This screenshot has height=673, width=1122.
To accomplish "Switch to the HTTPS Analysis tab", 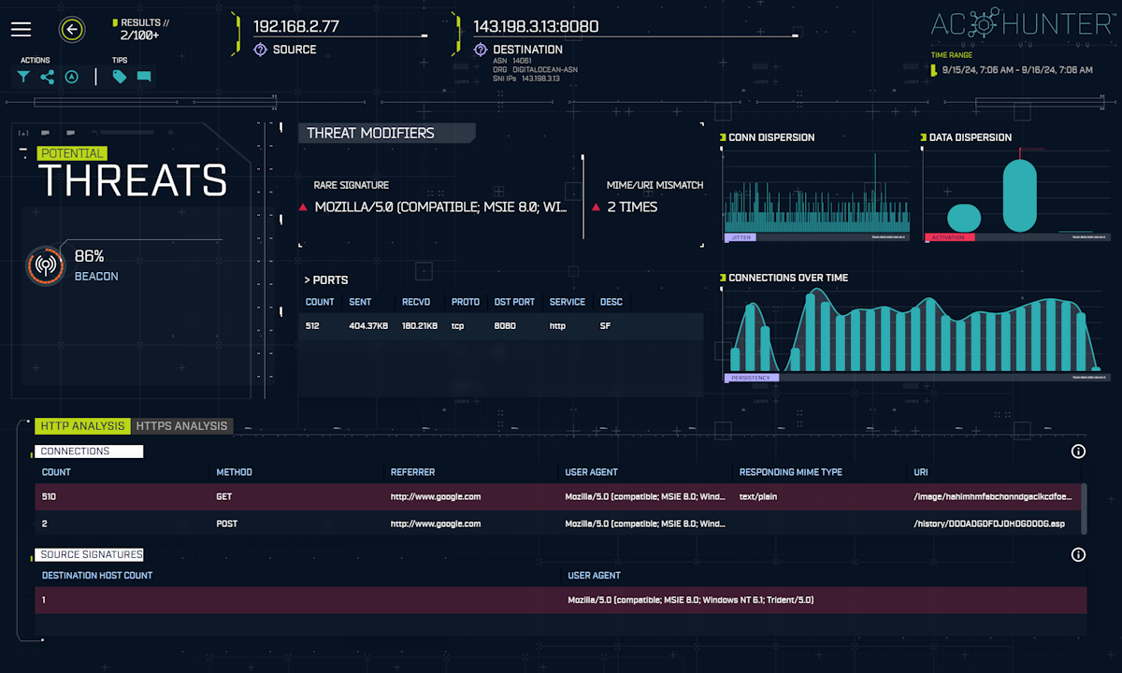I will click(x=181, y=426).
